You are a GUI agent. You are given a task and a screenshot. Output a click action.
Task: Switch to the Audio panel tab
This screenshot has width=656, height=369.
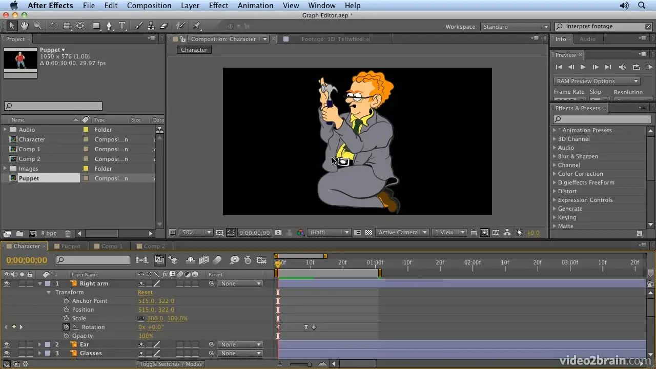(587, 39)
